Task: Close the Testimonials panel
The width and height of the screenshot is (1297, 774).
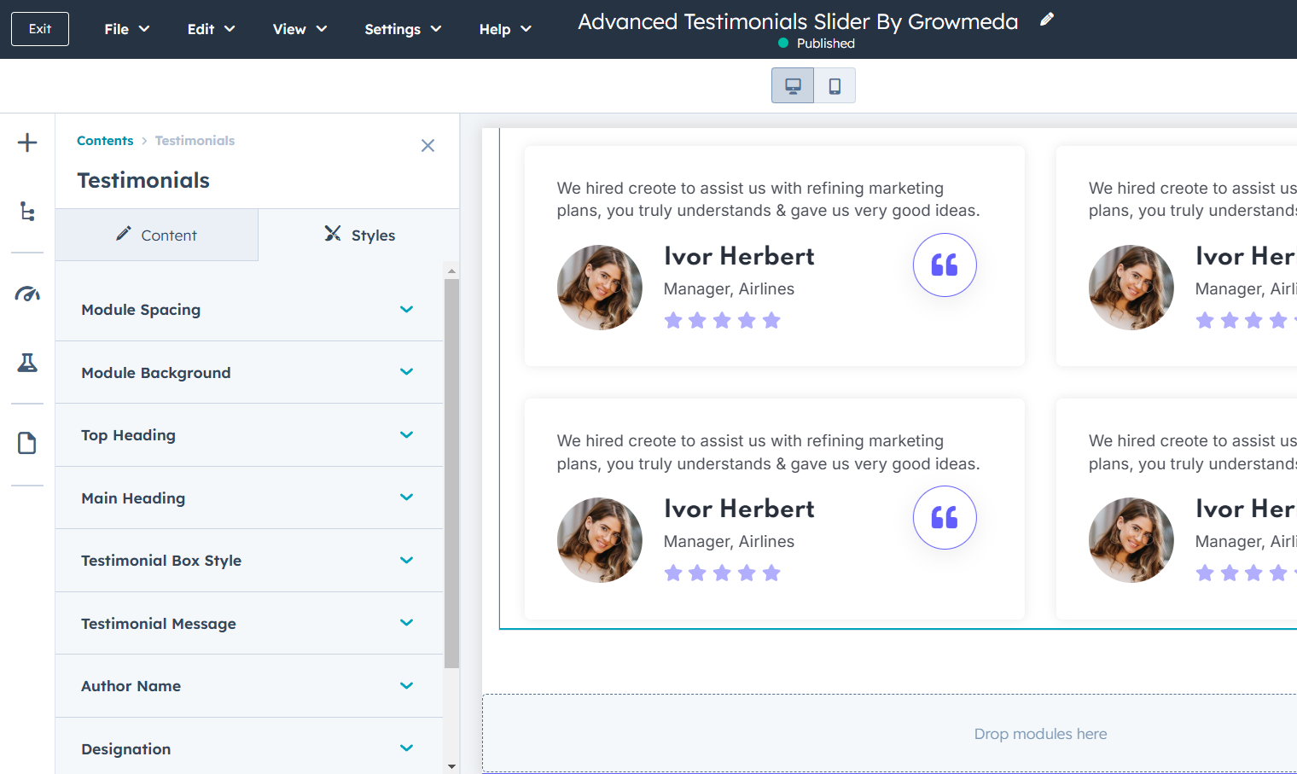Action: [x=427, y=146]
